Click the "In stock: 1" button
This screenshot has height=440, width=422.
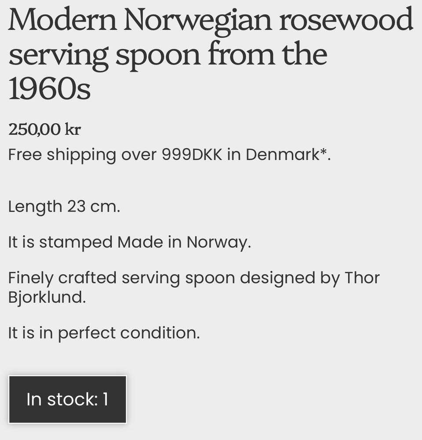pos(67,399)
